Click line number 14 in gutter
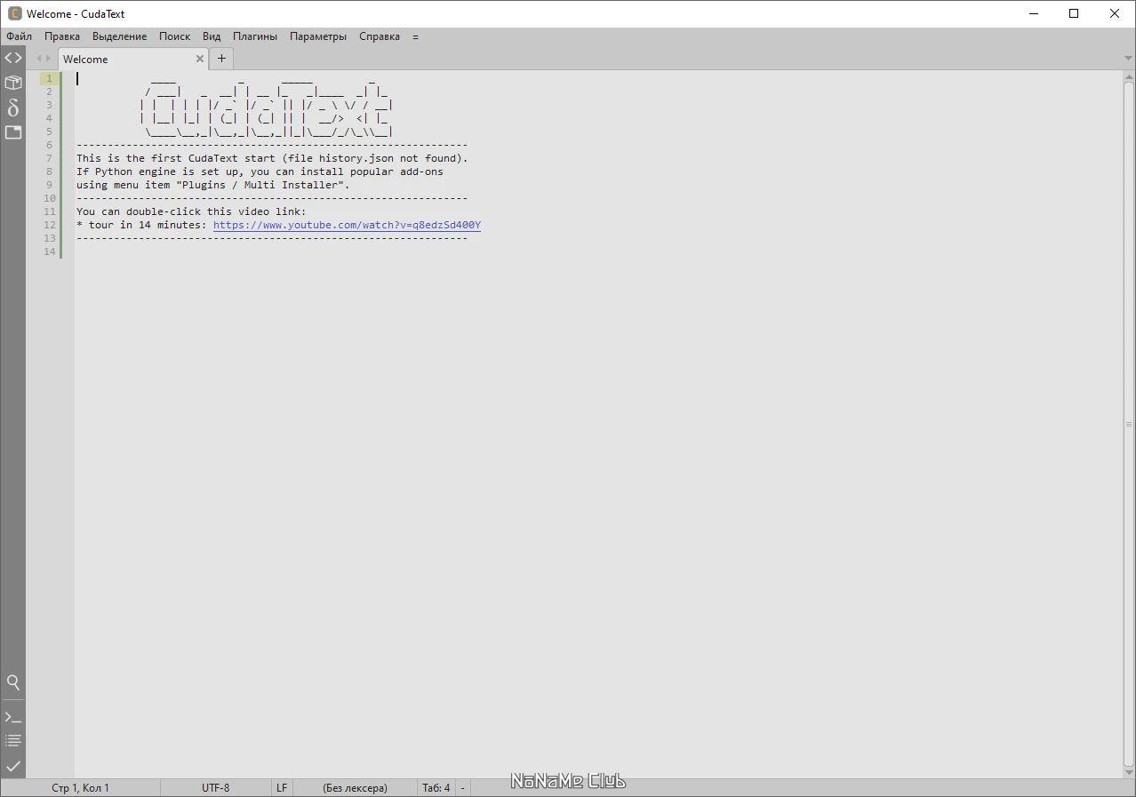 [x=49, y=251]
